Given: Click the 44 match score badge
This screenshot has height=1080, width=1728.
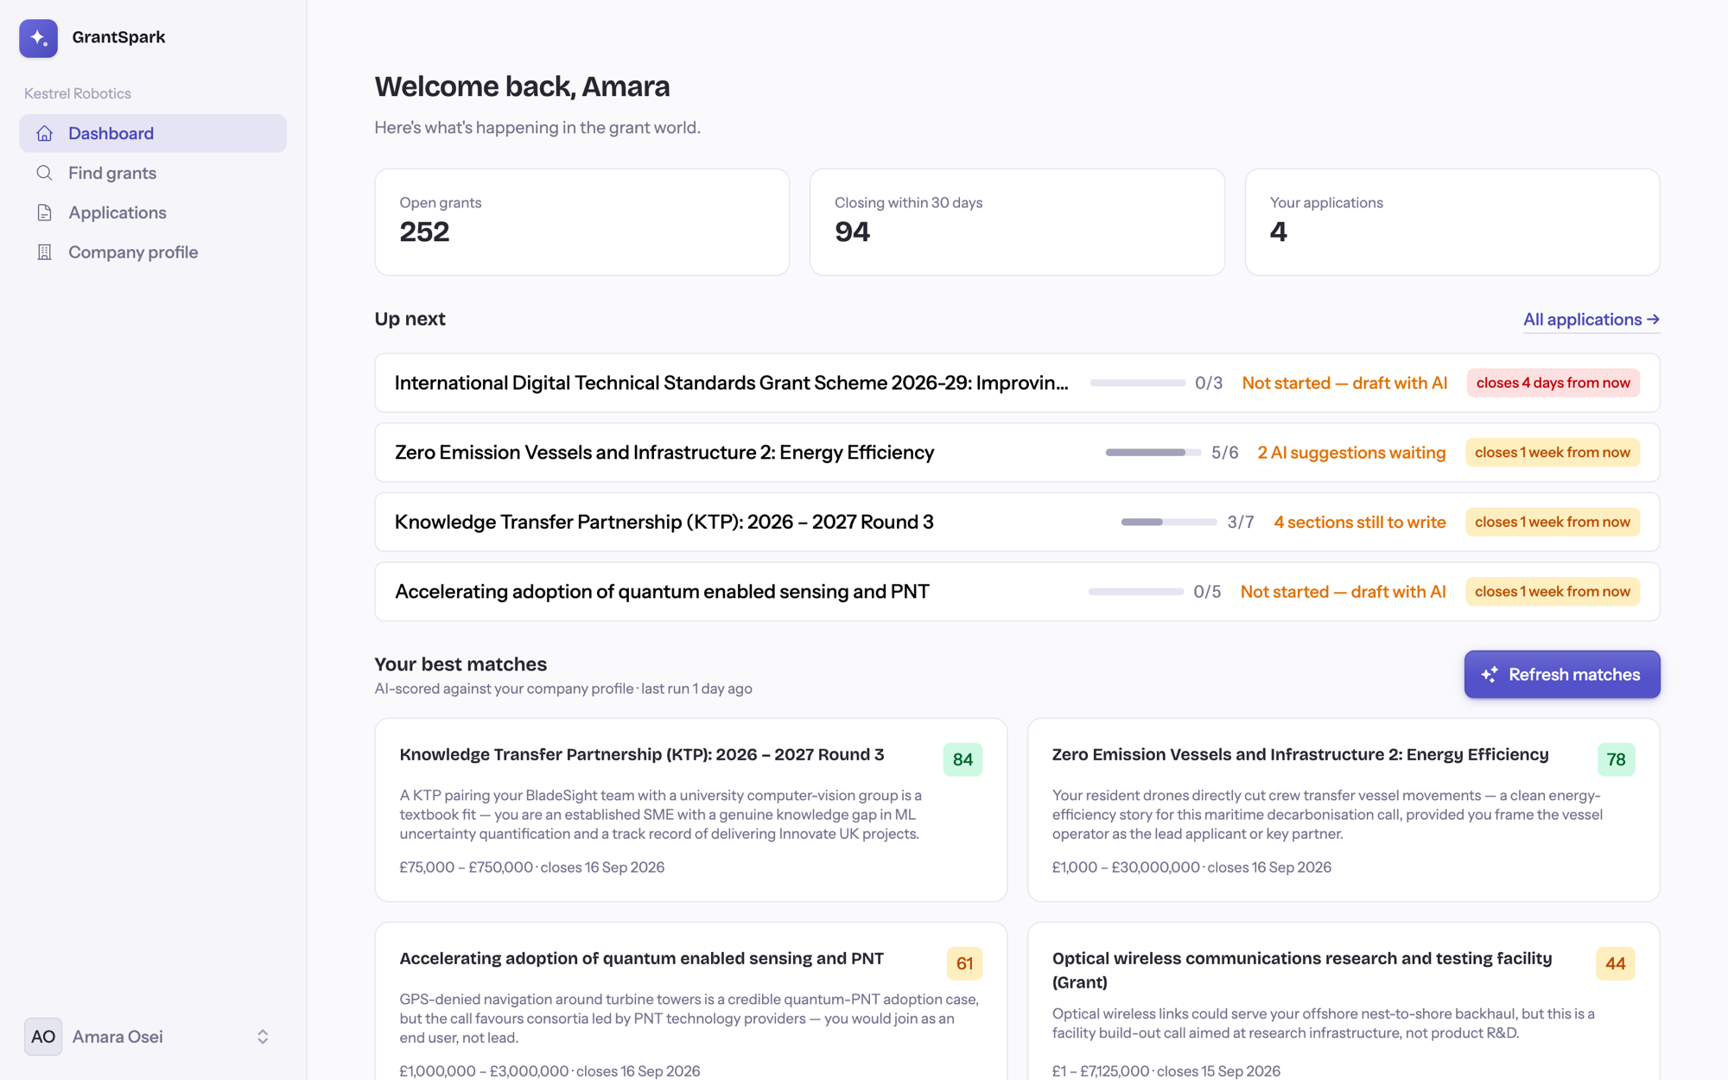Looking at the screenshot, I should [1615, 963].
